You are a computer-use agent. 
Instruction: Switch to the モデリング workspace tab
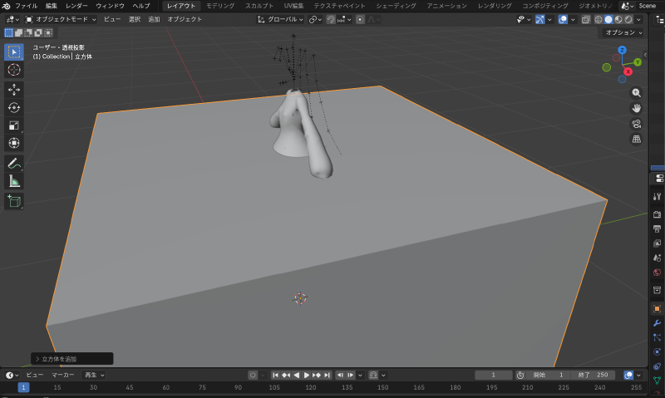point(220,6)
